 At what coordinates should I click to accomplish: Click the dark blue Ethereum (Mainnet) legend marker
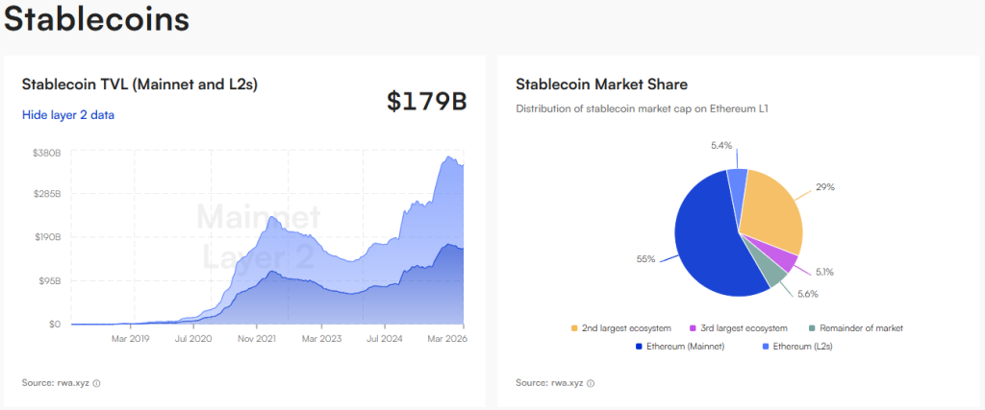coord(640,345)
